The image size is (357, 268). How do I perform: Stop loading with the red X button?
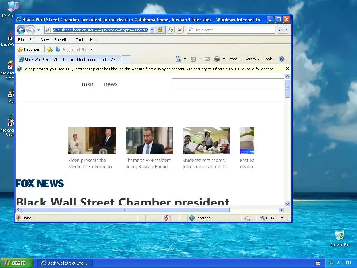coord(180,30)
